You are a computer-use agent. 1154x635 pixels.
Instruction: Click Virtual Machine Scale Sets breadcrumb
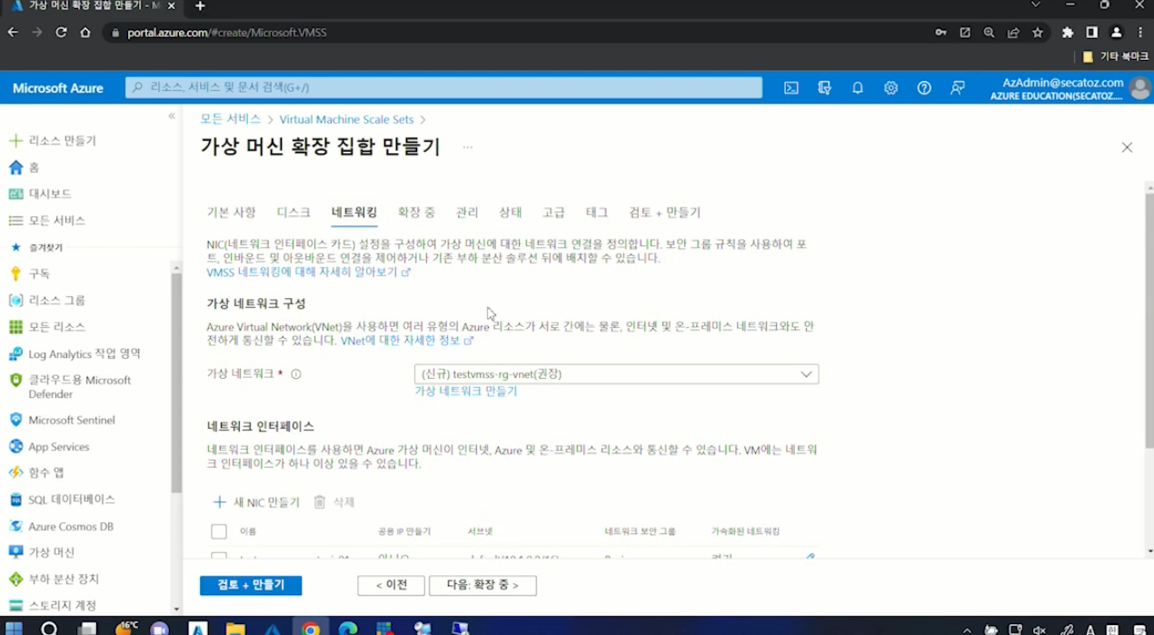click(346, 119)
